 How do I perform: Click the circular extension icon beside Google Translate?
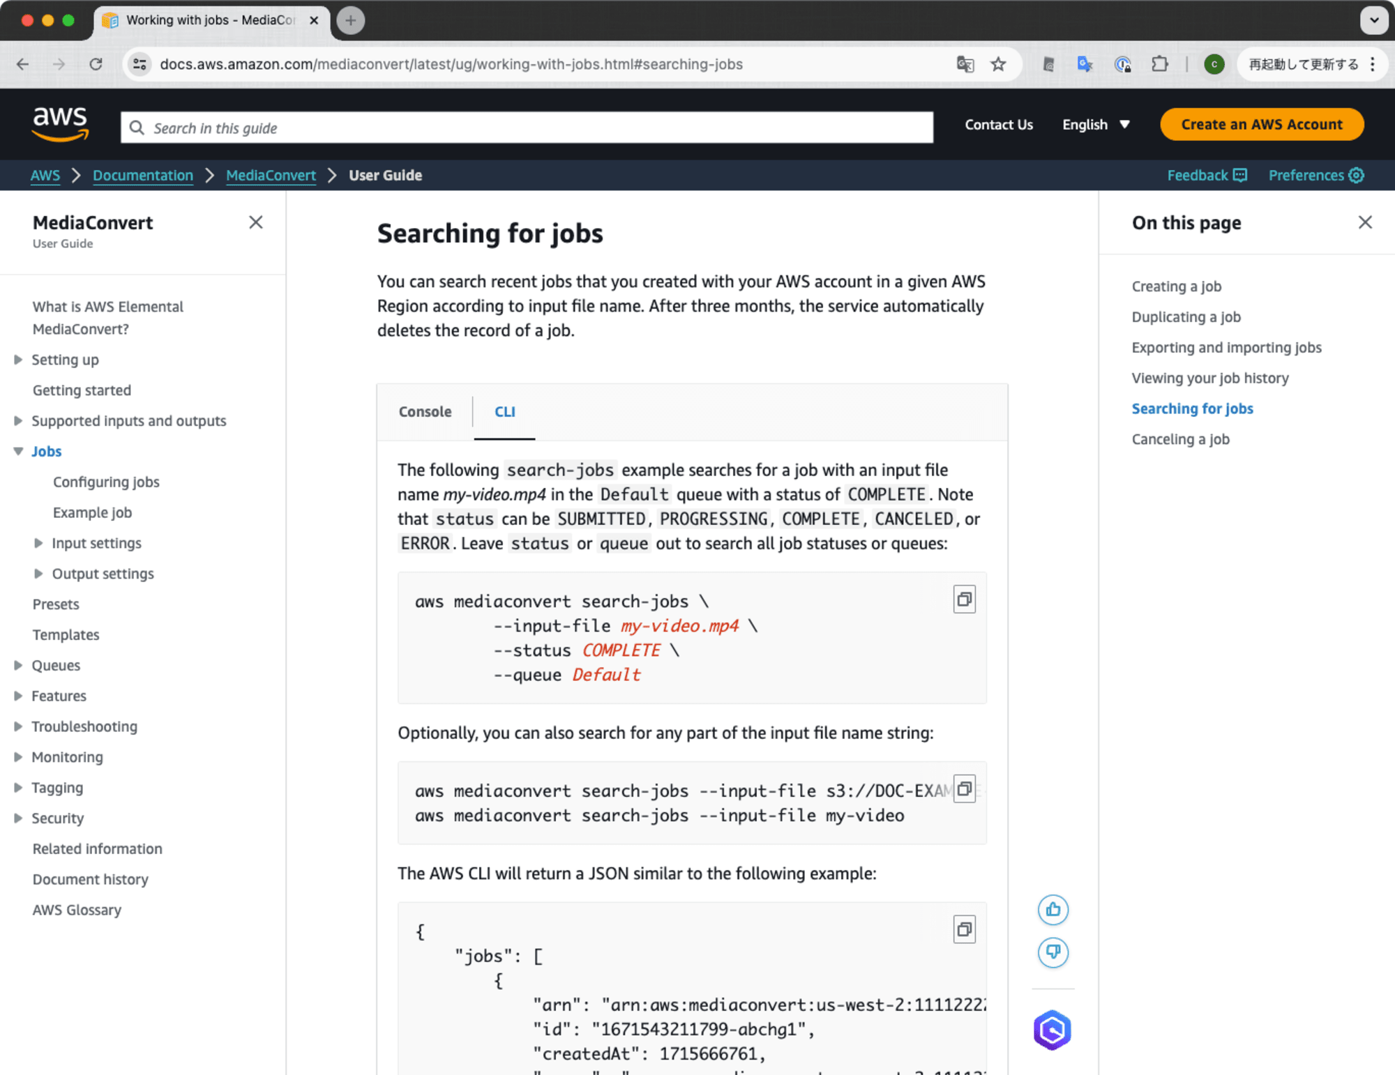tap(1122, 64)
